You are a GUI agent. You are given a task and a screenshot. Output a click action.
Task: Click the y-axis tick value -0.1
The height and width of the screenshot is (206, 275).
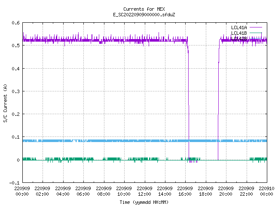click(x=14, y=183)
